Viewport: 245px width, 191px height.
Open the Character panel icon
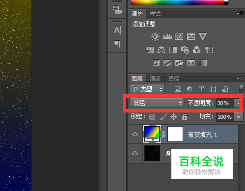point(117,30)
